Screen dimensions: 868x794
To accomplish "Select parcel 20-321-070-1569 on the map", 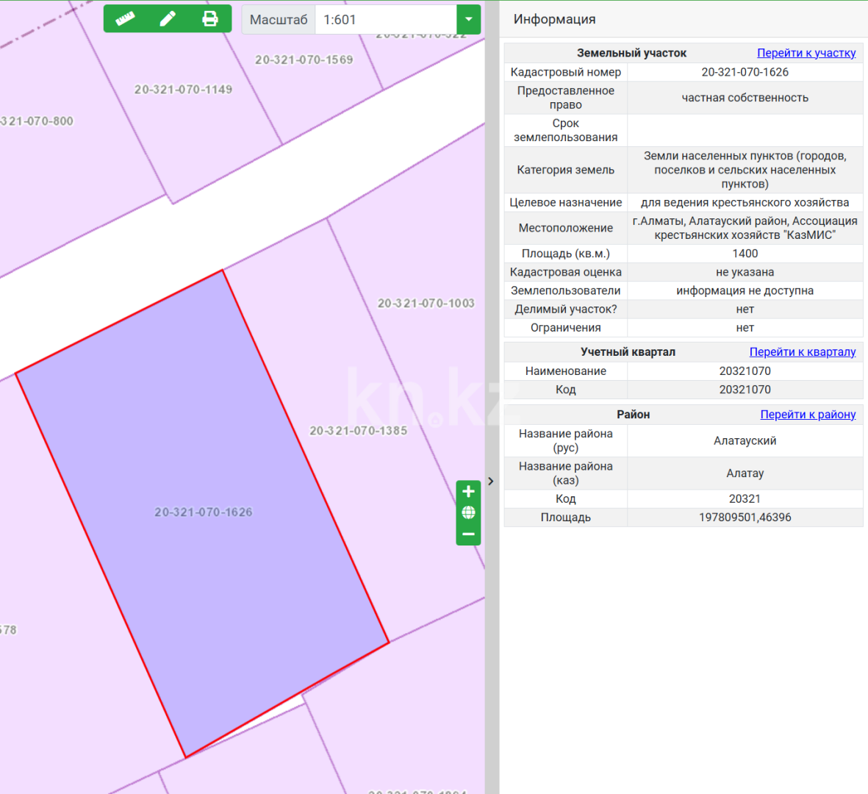I will tap(306, 60).
